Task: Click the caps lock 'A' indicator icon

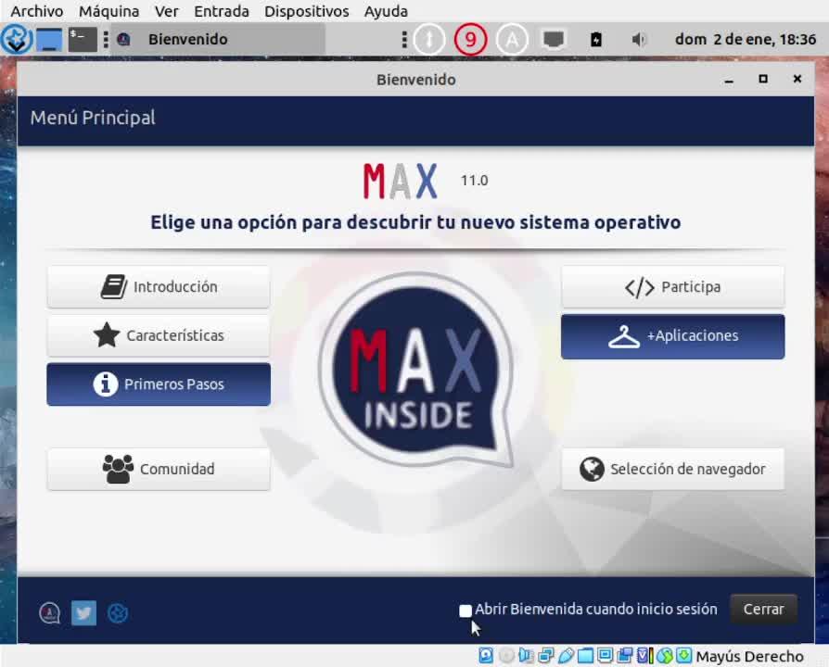Action: [x=512, y=40]
